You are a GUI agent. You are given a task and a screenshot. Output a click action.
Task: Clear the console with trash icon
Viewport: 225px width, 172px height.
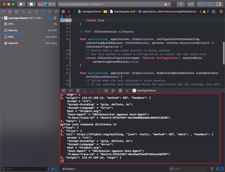pos(212,169)
